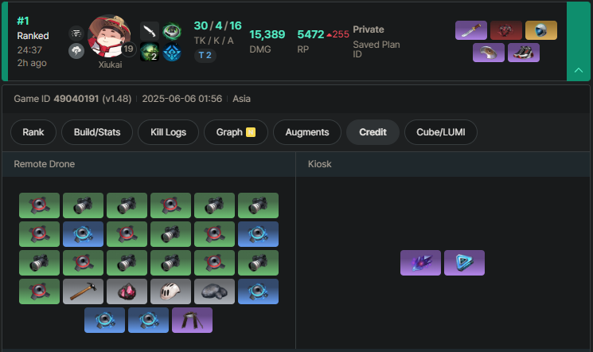Select the purple crystal shard Kiosk item

point(420,263)
